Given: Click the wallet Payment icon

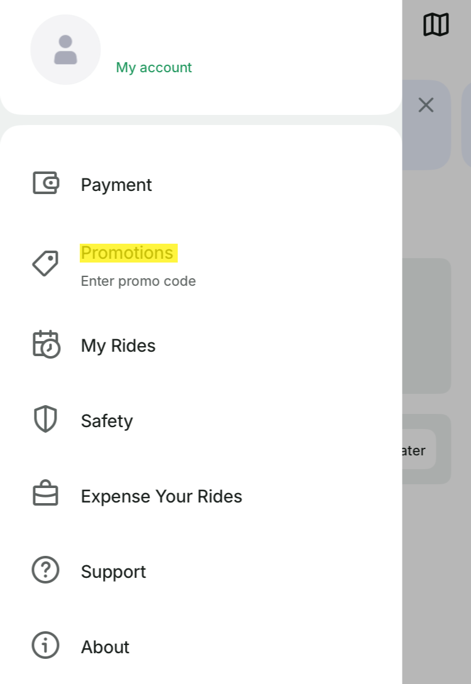Looking at the screenshot, I should point(45,183).
